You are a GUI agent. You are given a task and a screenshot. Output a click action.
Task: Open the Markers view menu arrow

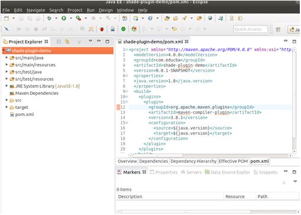click(295, 181)
